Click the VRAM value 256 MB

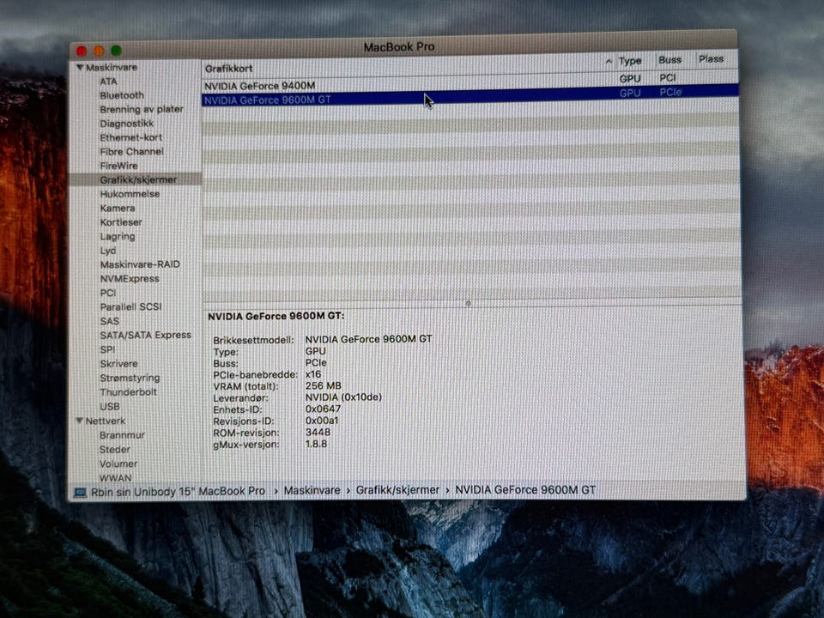(323, 385)
